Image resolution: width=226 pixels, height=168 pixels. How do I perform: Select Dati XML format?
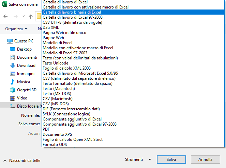pos(133,27)
